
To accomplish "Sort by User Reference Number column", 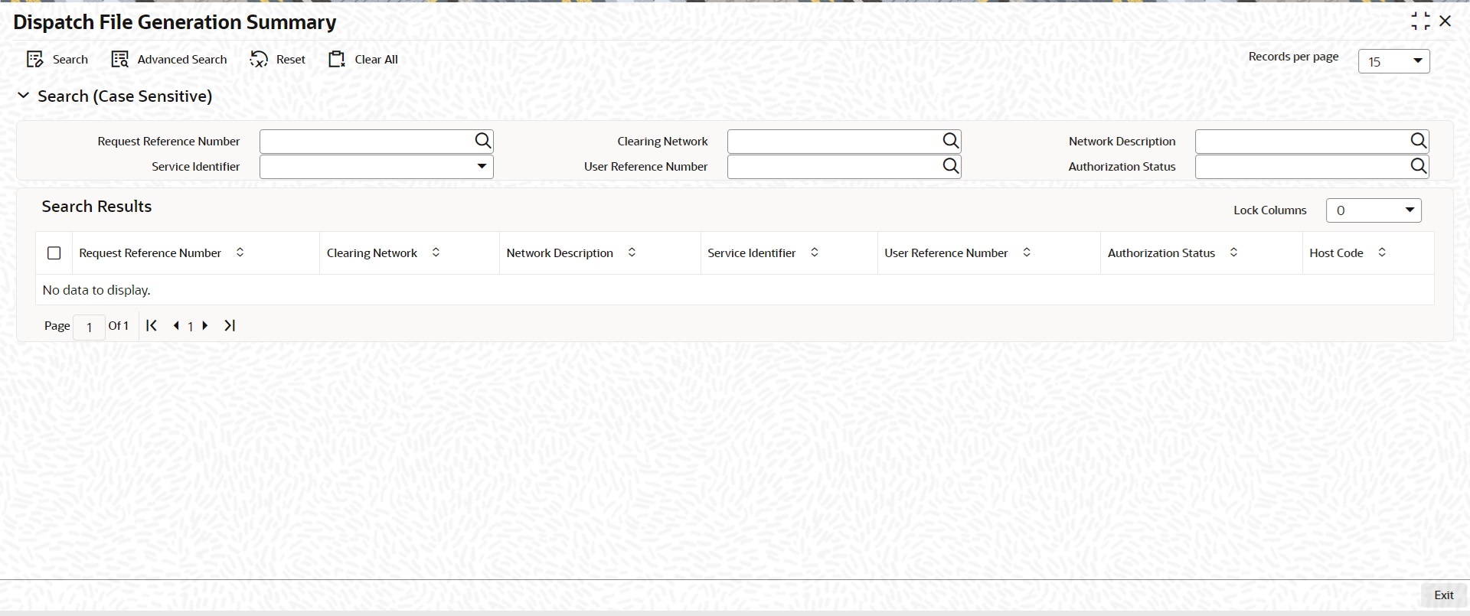I will (x=1027, y=253).
